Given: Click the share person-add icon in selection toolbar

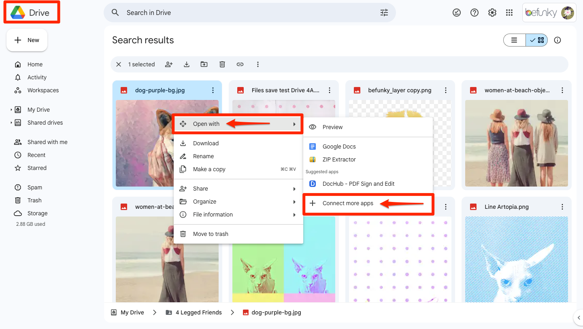Looking at the screenshot, I should [x=169, y=64].
